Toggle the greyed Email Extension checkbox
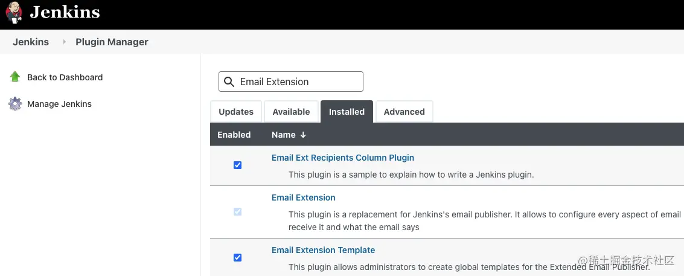The width and height of the screenshot is (684, 276). click(237, 212)
